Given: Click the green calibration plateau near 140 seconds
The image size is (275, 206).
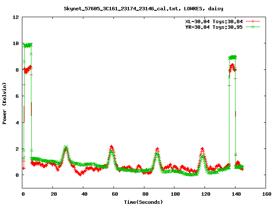Looking at the screenshot, I should pos(232,57).
